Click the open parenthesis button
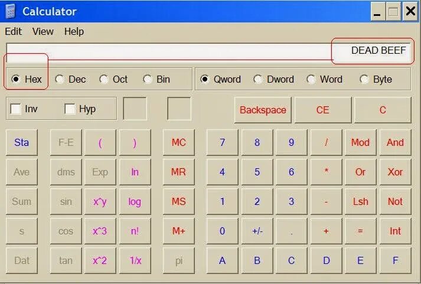Screen dimensions: 421x284 100,142
